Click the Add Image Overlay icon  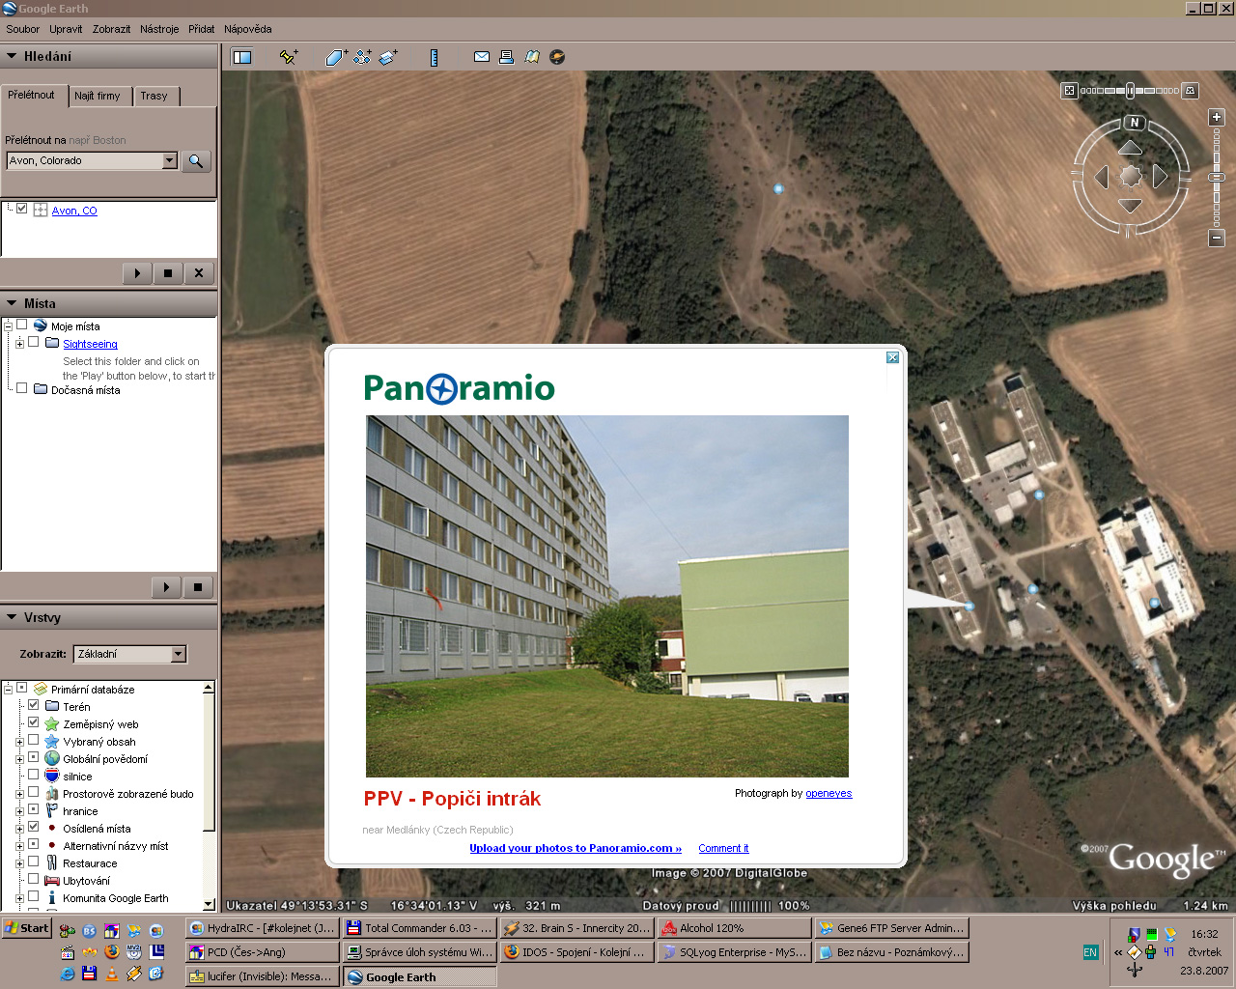click(388, 57)
